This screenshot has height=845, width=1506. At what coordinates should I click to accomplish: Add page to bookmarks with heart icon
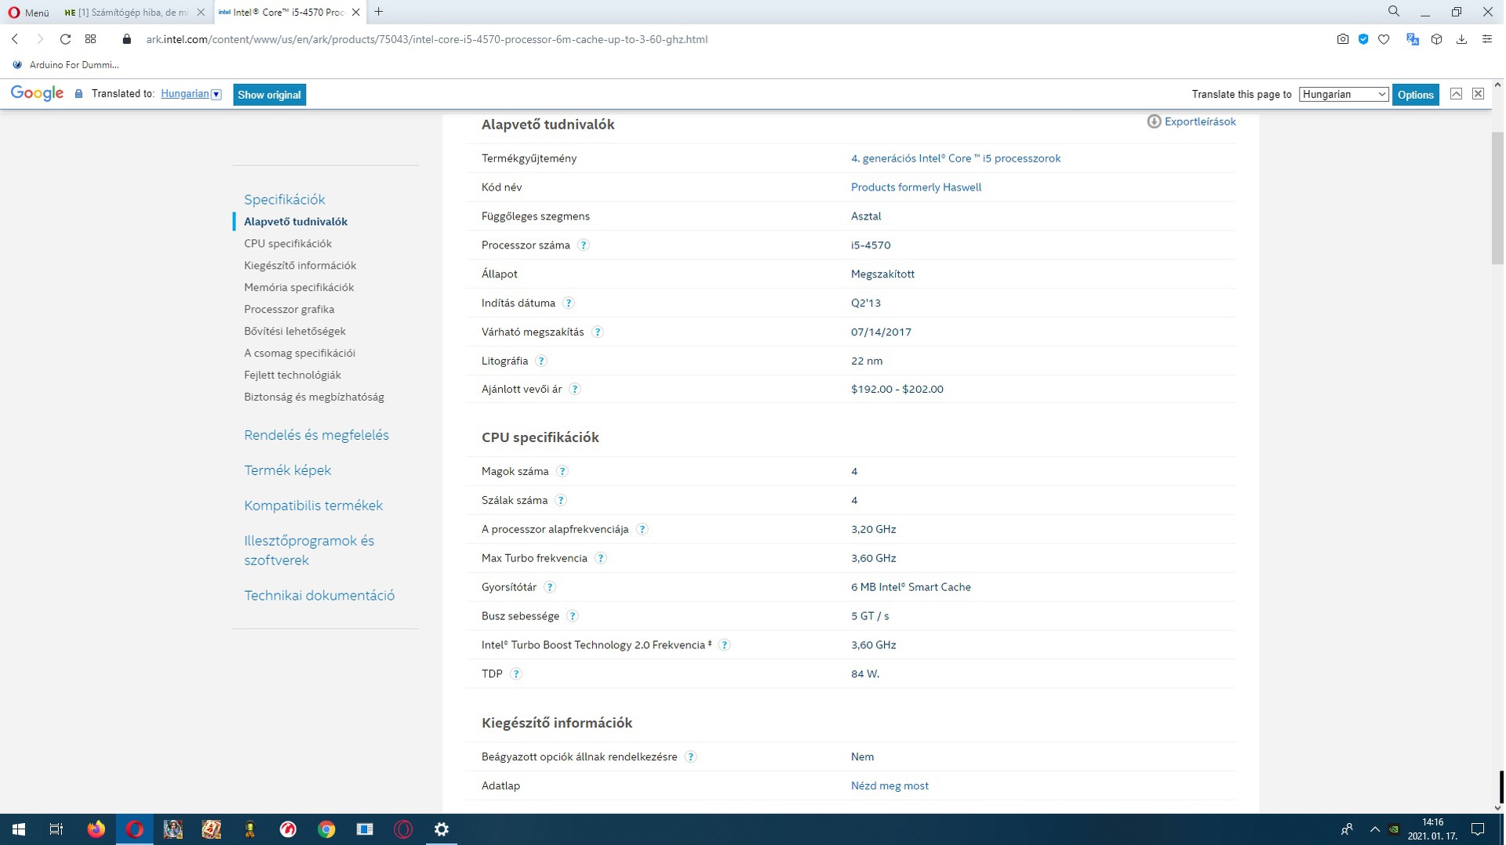tap(1384, 39)
